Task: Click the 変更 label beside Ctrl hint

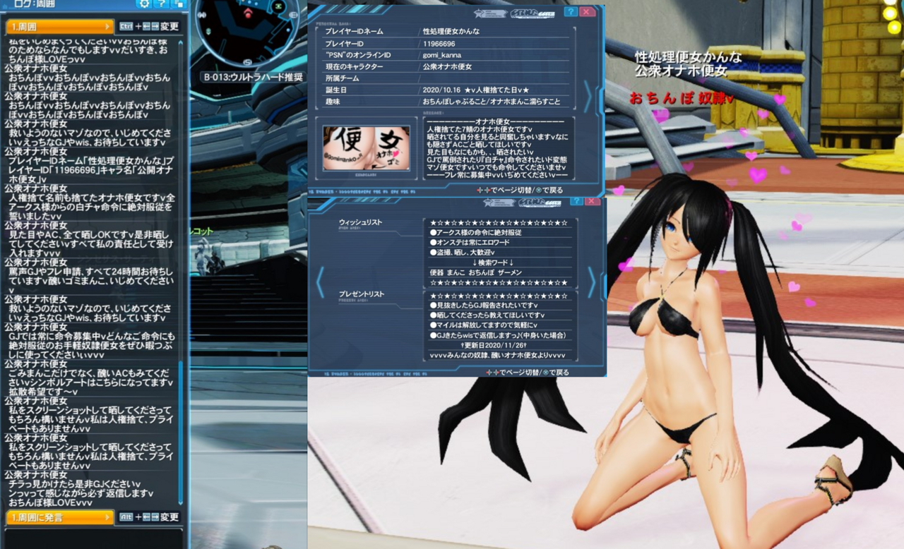Action: click(169, 27)
